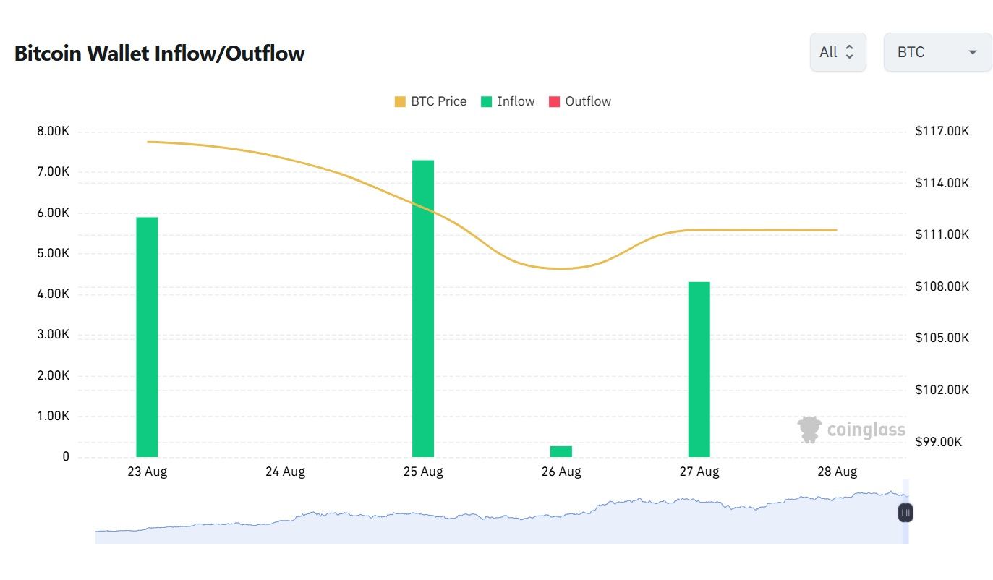
Task: Hide the BTC Price line using the legend
Action: [x=440, y=101]
